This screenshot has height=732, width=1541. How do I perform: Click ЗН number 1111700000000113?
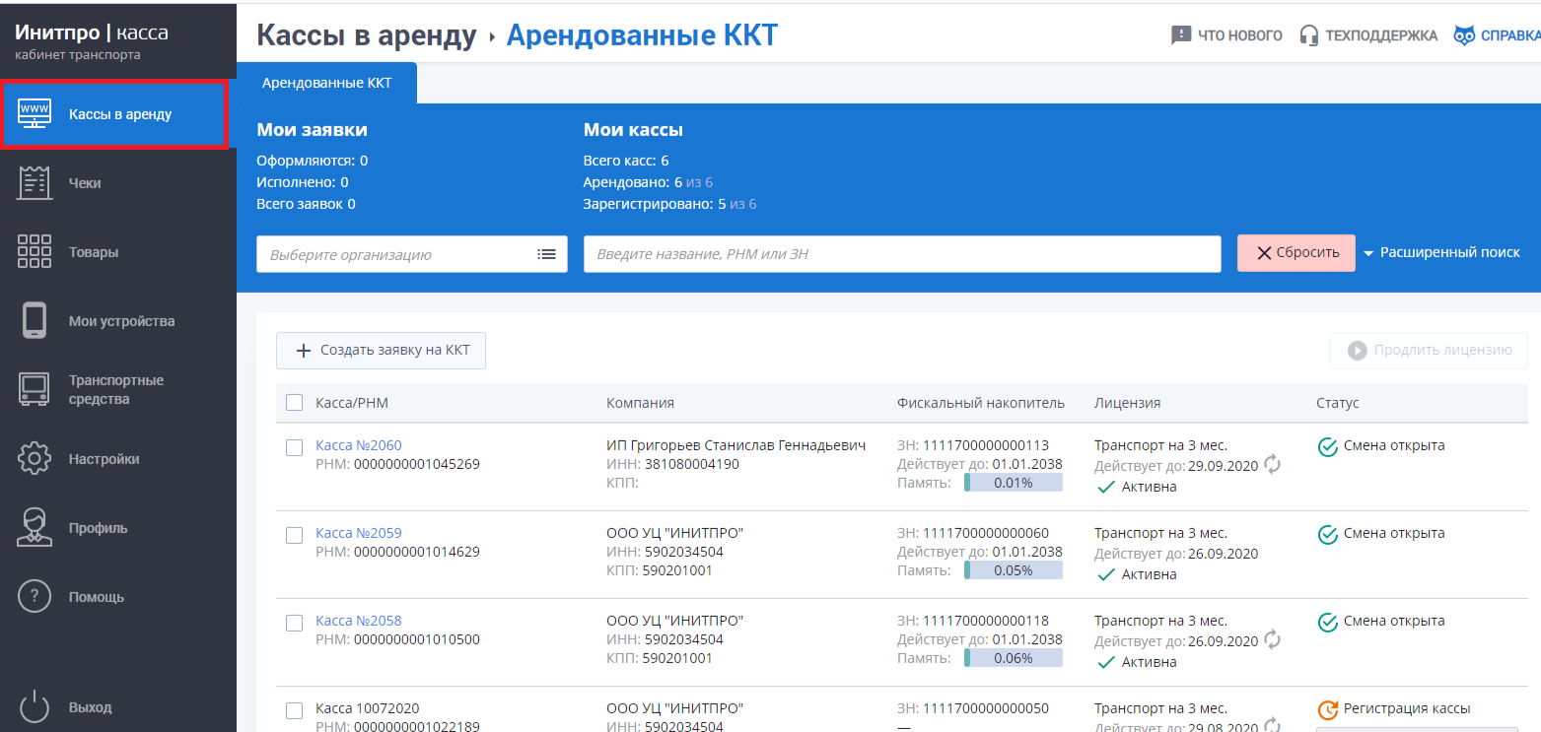pyautogui.click(x=986, y=445)
